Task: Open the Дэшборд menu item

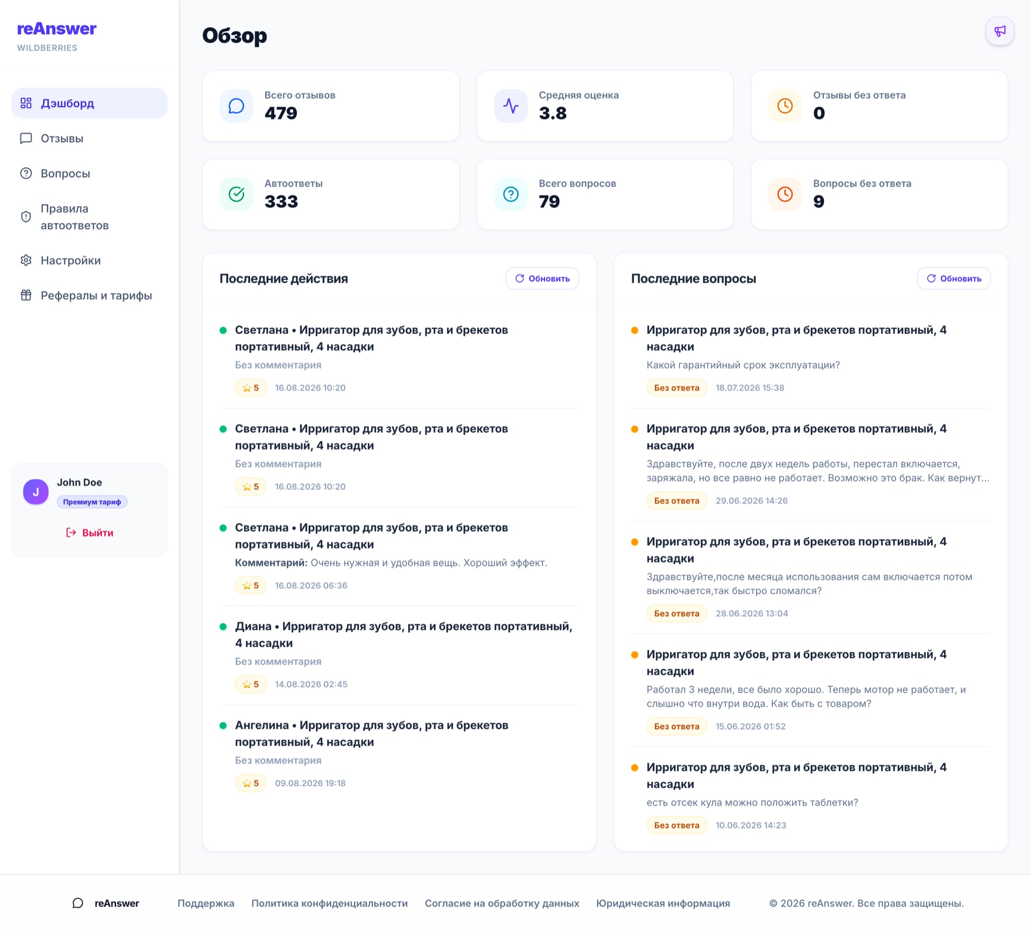Action: coord(90,103)
